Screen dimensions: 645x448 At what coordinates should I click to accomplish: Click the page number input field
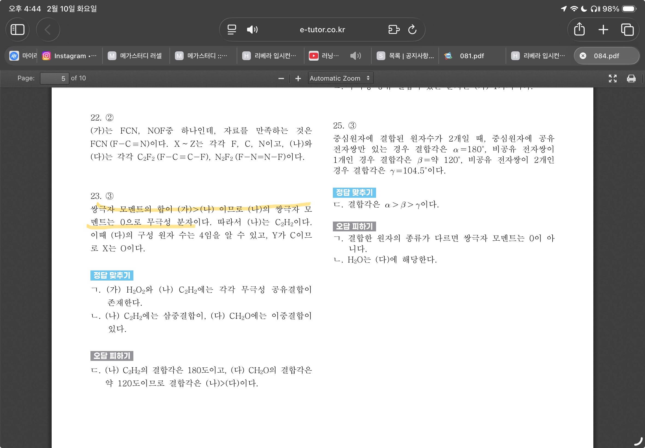click(54, 78)
